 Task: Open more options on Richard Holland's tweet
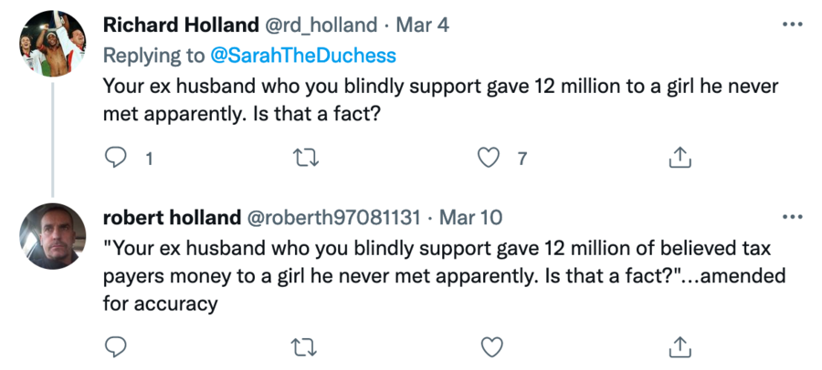click(x=792, y=25)
